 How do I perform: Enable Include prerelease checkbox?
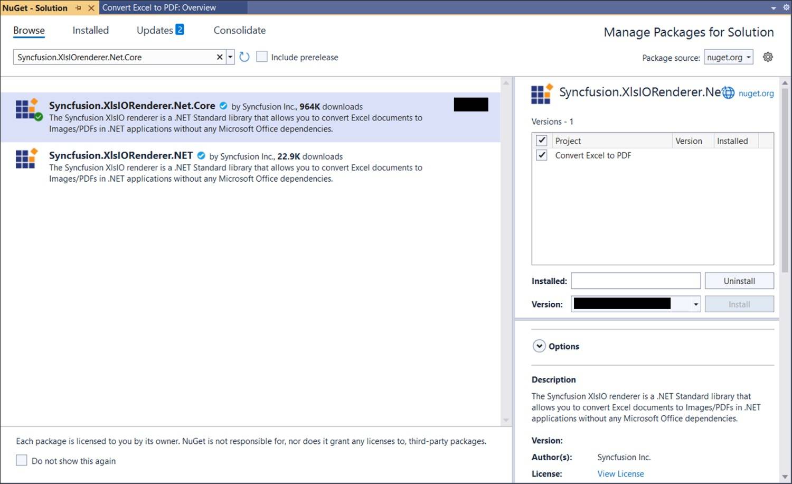tap(262, 57)
